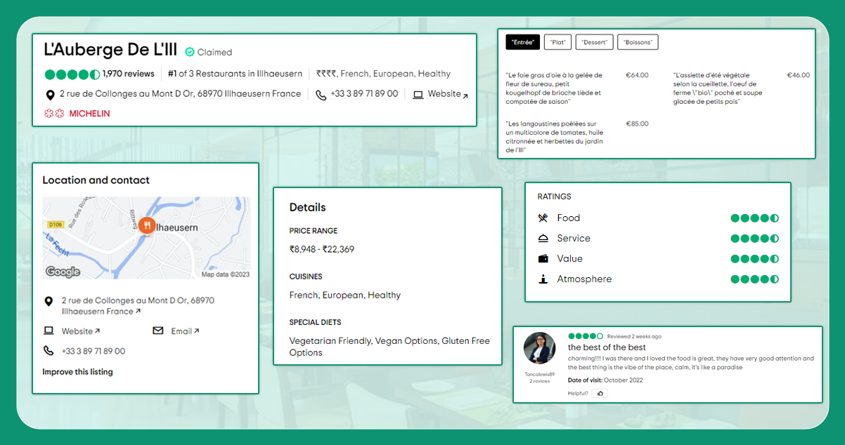845x445 pixels.
Task: Click the orange restaurant marker on the map
Action: [x=146, y=226]
